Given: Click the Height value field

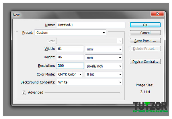Looking at the screenshot, I should point(70,57).
